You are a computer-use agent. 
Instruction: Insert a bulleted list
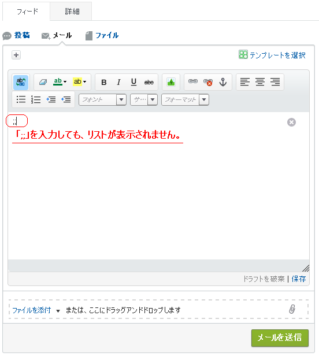[21, 99]
